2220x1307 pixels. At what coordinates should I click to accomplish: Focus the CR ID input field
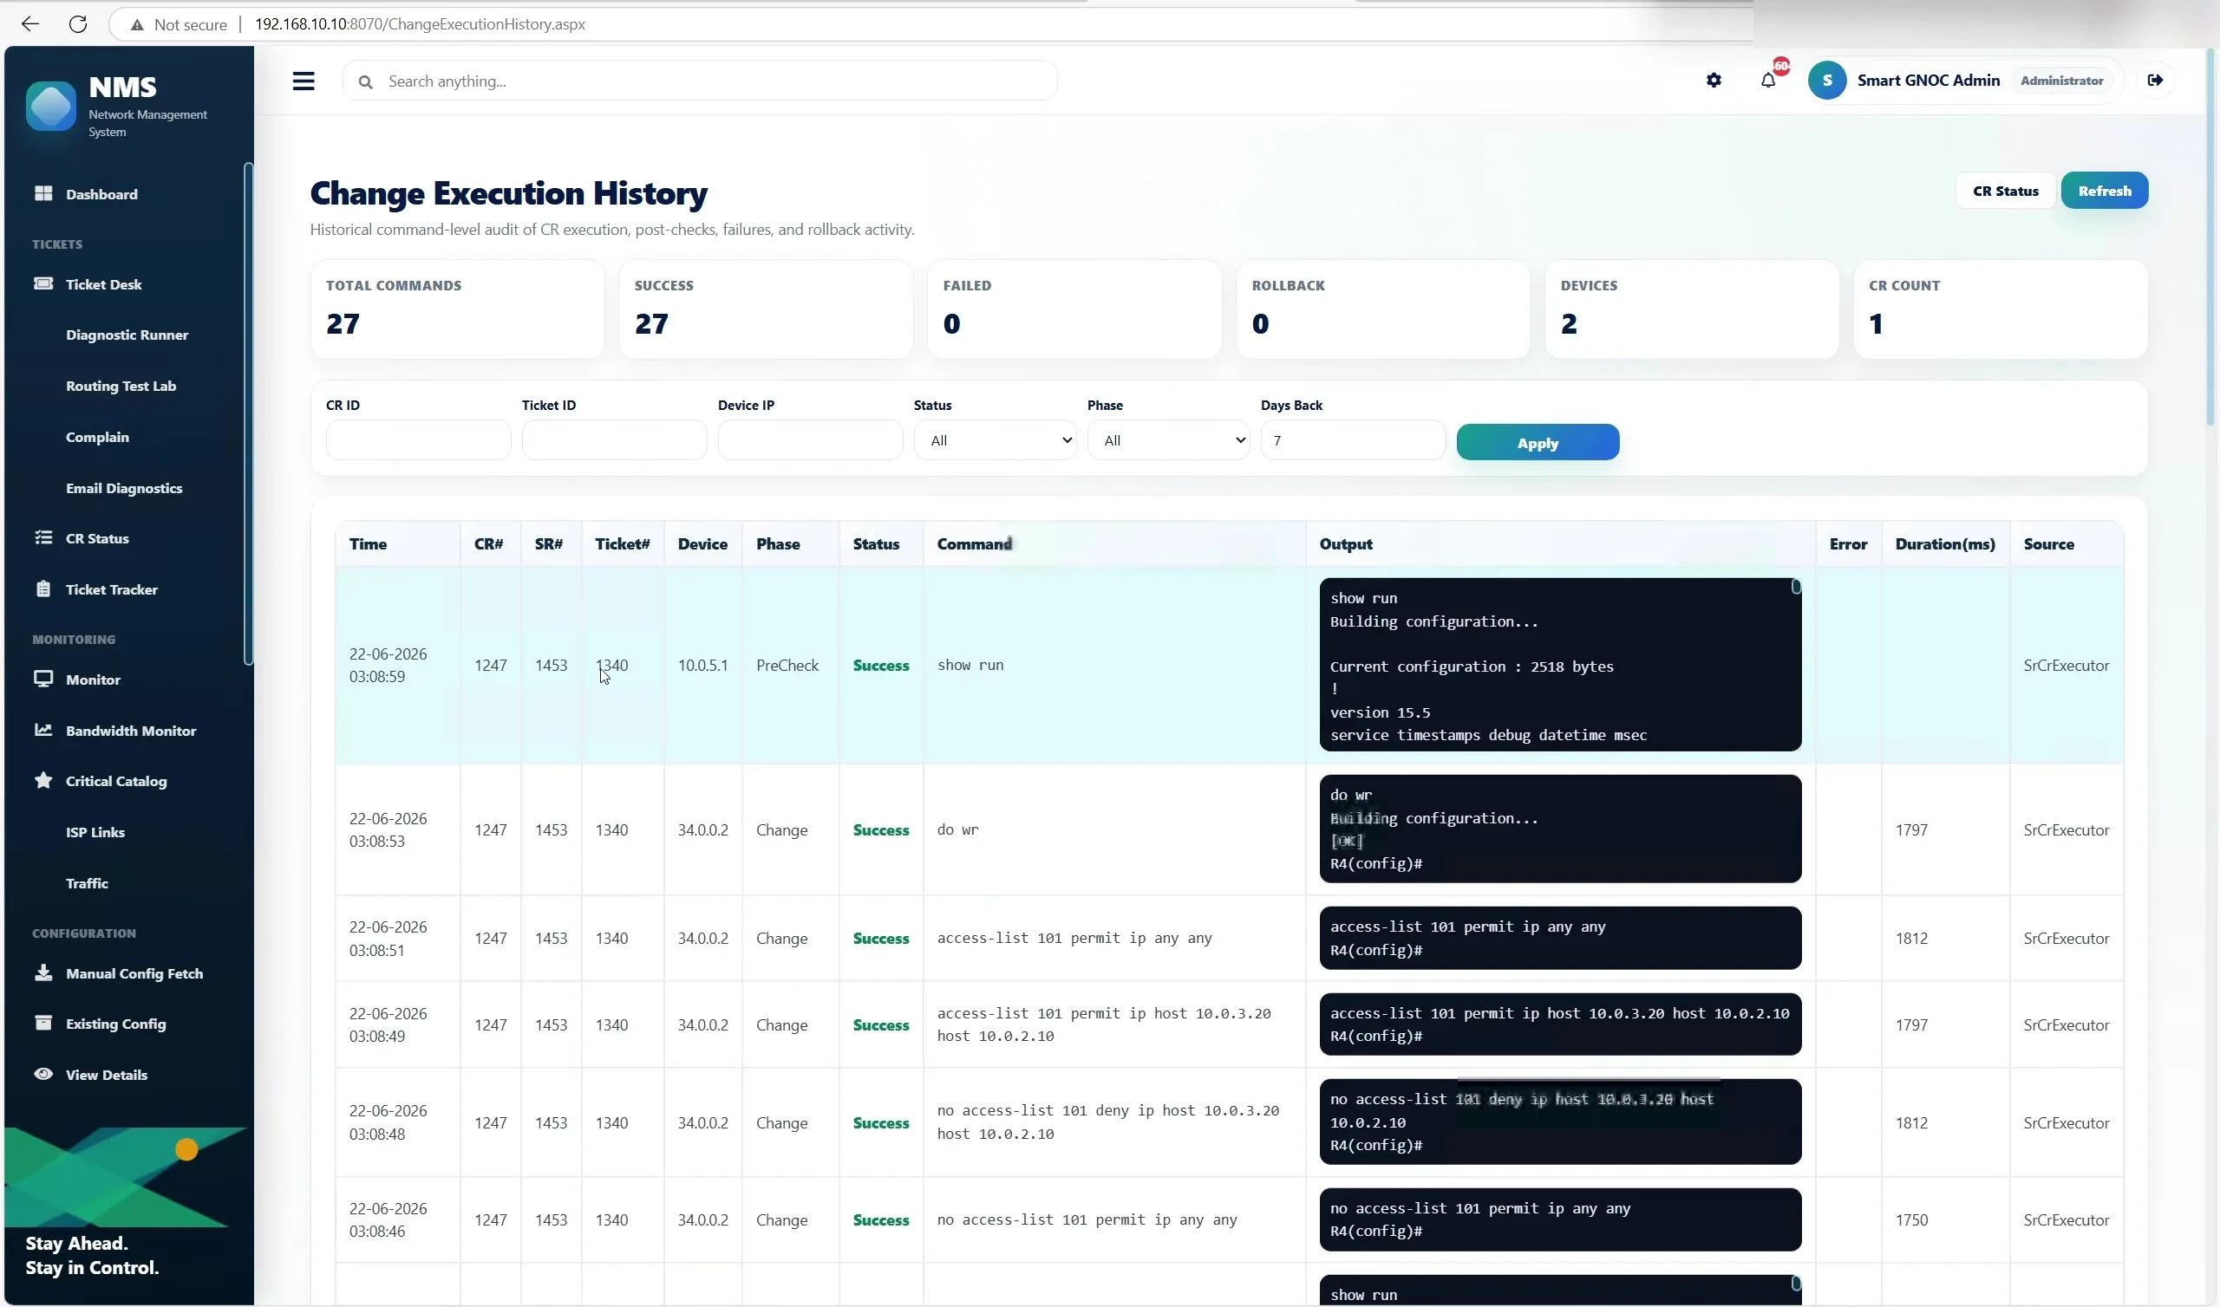pyautogui.click(x=419, y=440)
